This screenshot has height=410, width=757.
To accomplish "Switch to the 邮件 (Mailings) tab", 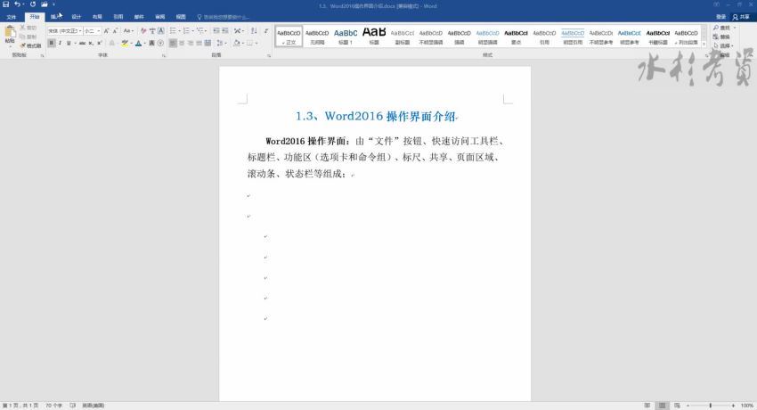I will point(139,17).
